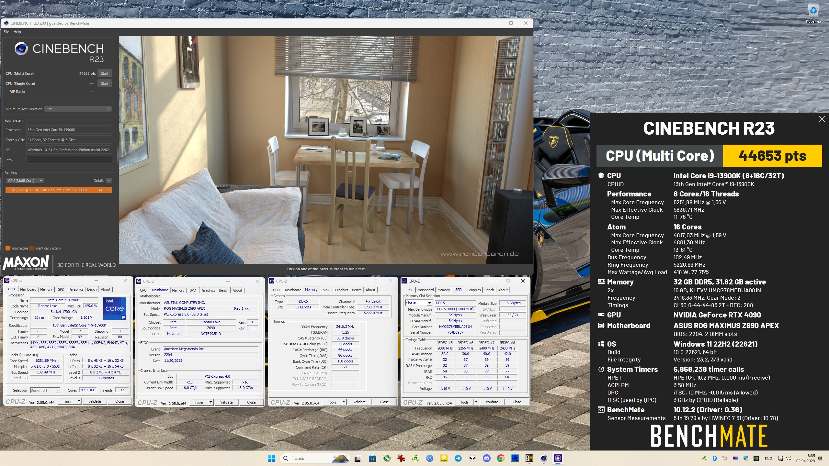Viewport: 829px width, 466px height.
Task: Switch to CPU-Z via taskbar icon
Action: click(558, 458)
